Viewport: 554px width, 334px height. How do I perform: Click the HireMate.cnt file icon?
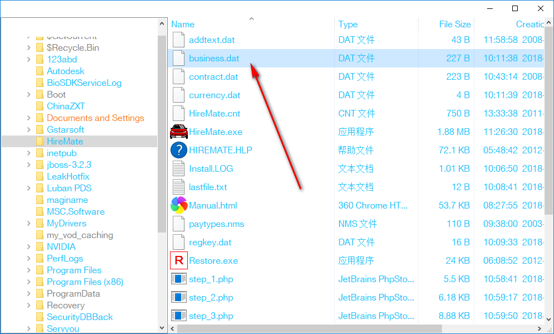(x=178, y=113)
